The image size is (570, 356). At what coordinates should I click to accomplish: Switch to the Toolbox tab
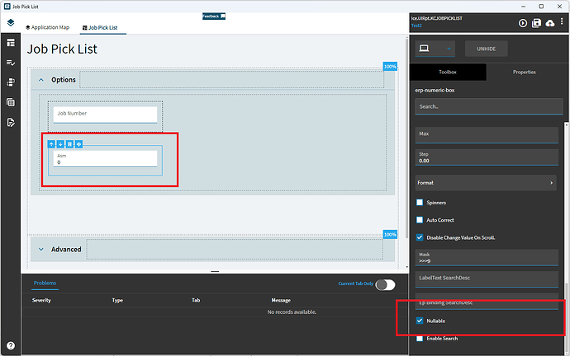448,73
